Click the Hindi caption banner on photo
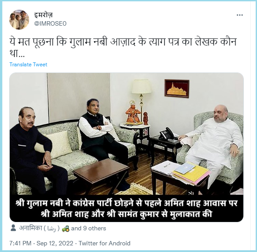This screenshot has width=257, height=252. 126,208
